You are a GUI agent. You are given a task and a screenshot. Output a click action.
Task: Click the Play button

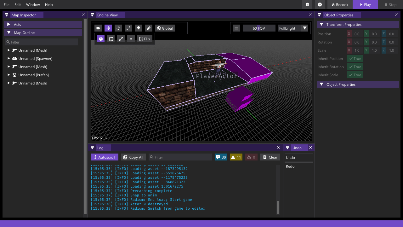[x=365, y=4]
